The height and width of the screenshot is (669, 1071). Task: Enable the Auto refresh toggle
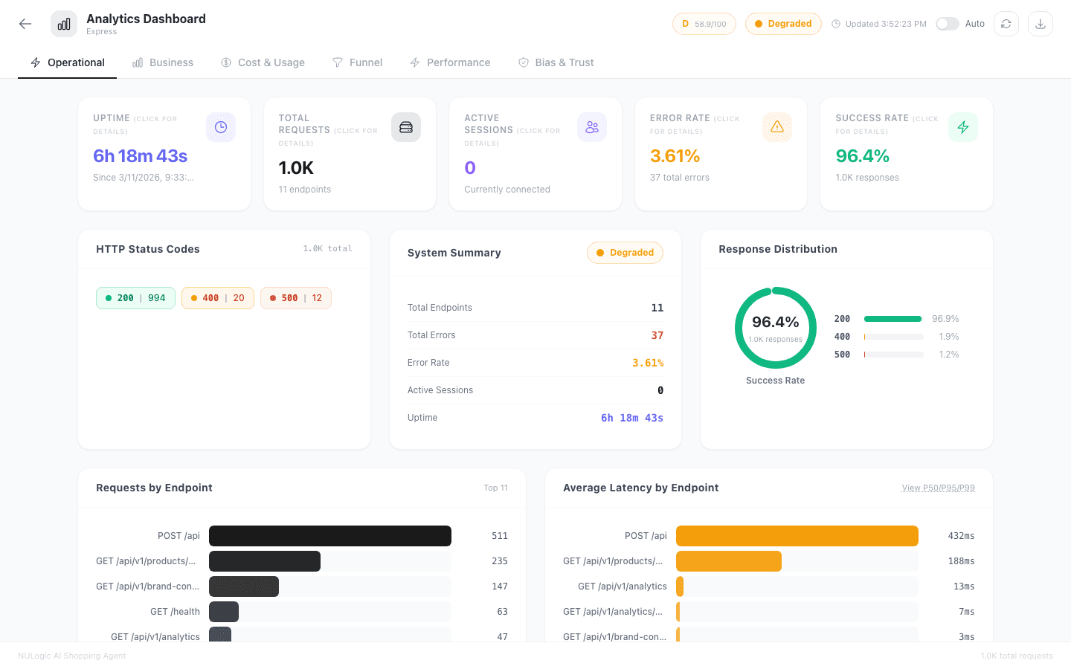click(947, 24)
